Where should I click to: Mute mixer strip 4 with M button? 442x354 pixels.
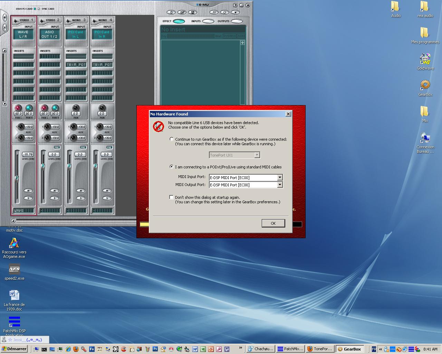(x=107, y=190)
